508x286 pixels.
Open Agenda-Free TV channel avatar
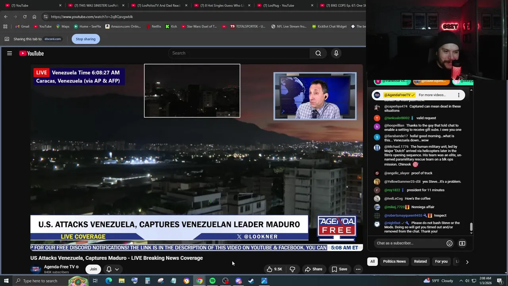(36, 269)
